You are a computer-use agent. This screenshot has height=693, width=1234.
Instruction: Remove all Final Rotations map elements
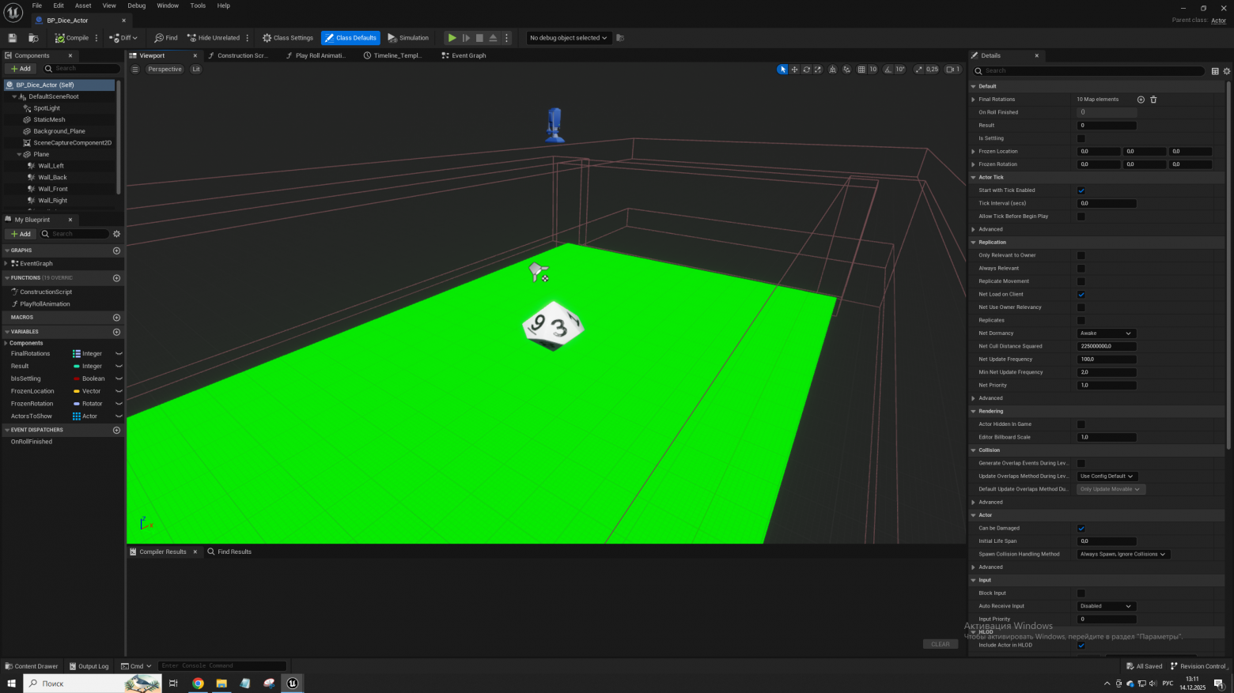click(1153, 100)
